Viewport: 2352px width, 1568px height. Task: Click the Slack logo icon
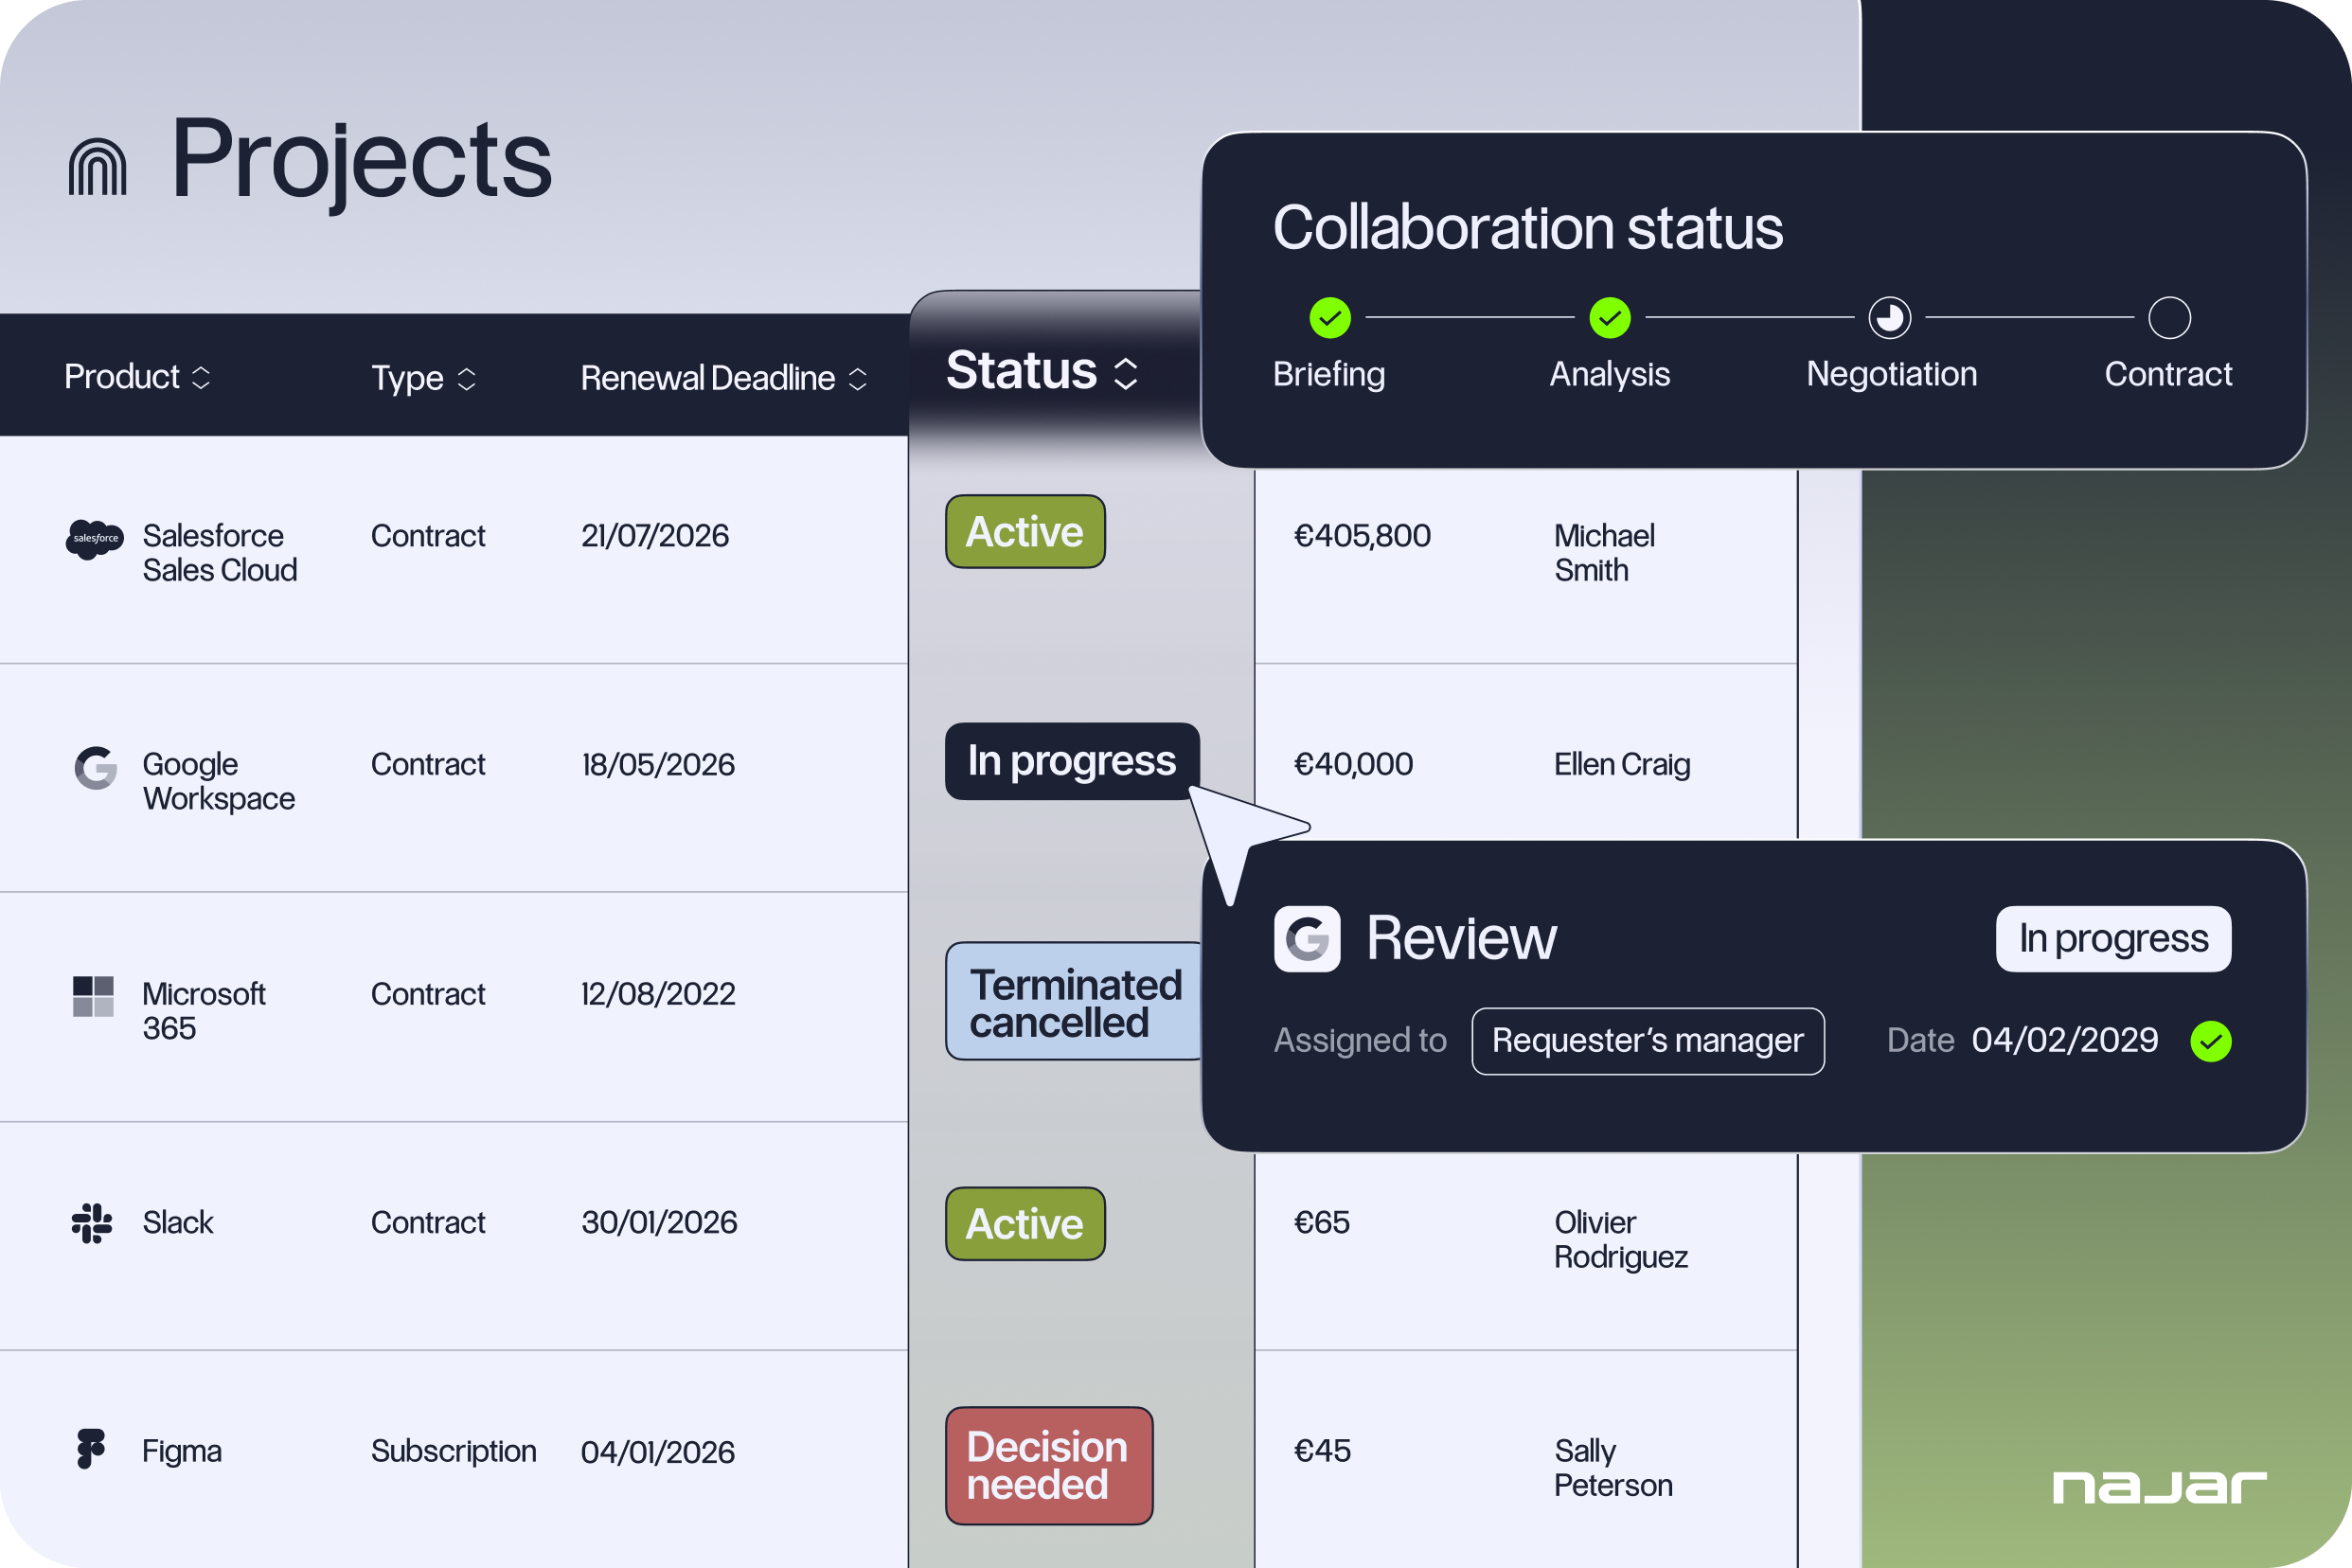(x=92, y=1223)
